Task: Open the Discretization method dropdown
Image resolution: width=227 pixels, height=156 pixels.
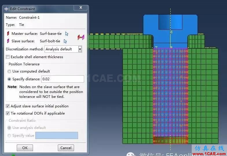Action: pos(80,49)
